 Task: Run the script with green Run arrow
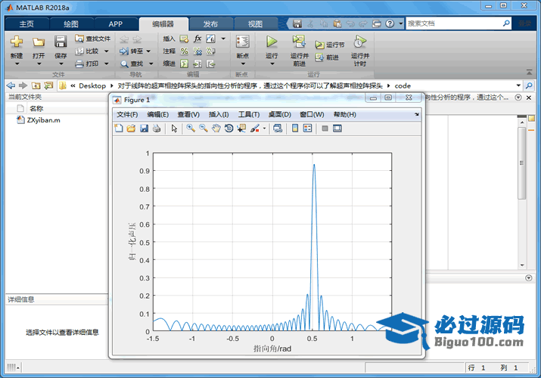[272, 42]
